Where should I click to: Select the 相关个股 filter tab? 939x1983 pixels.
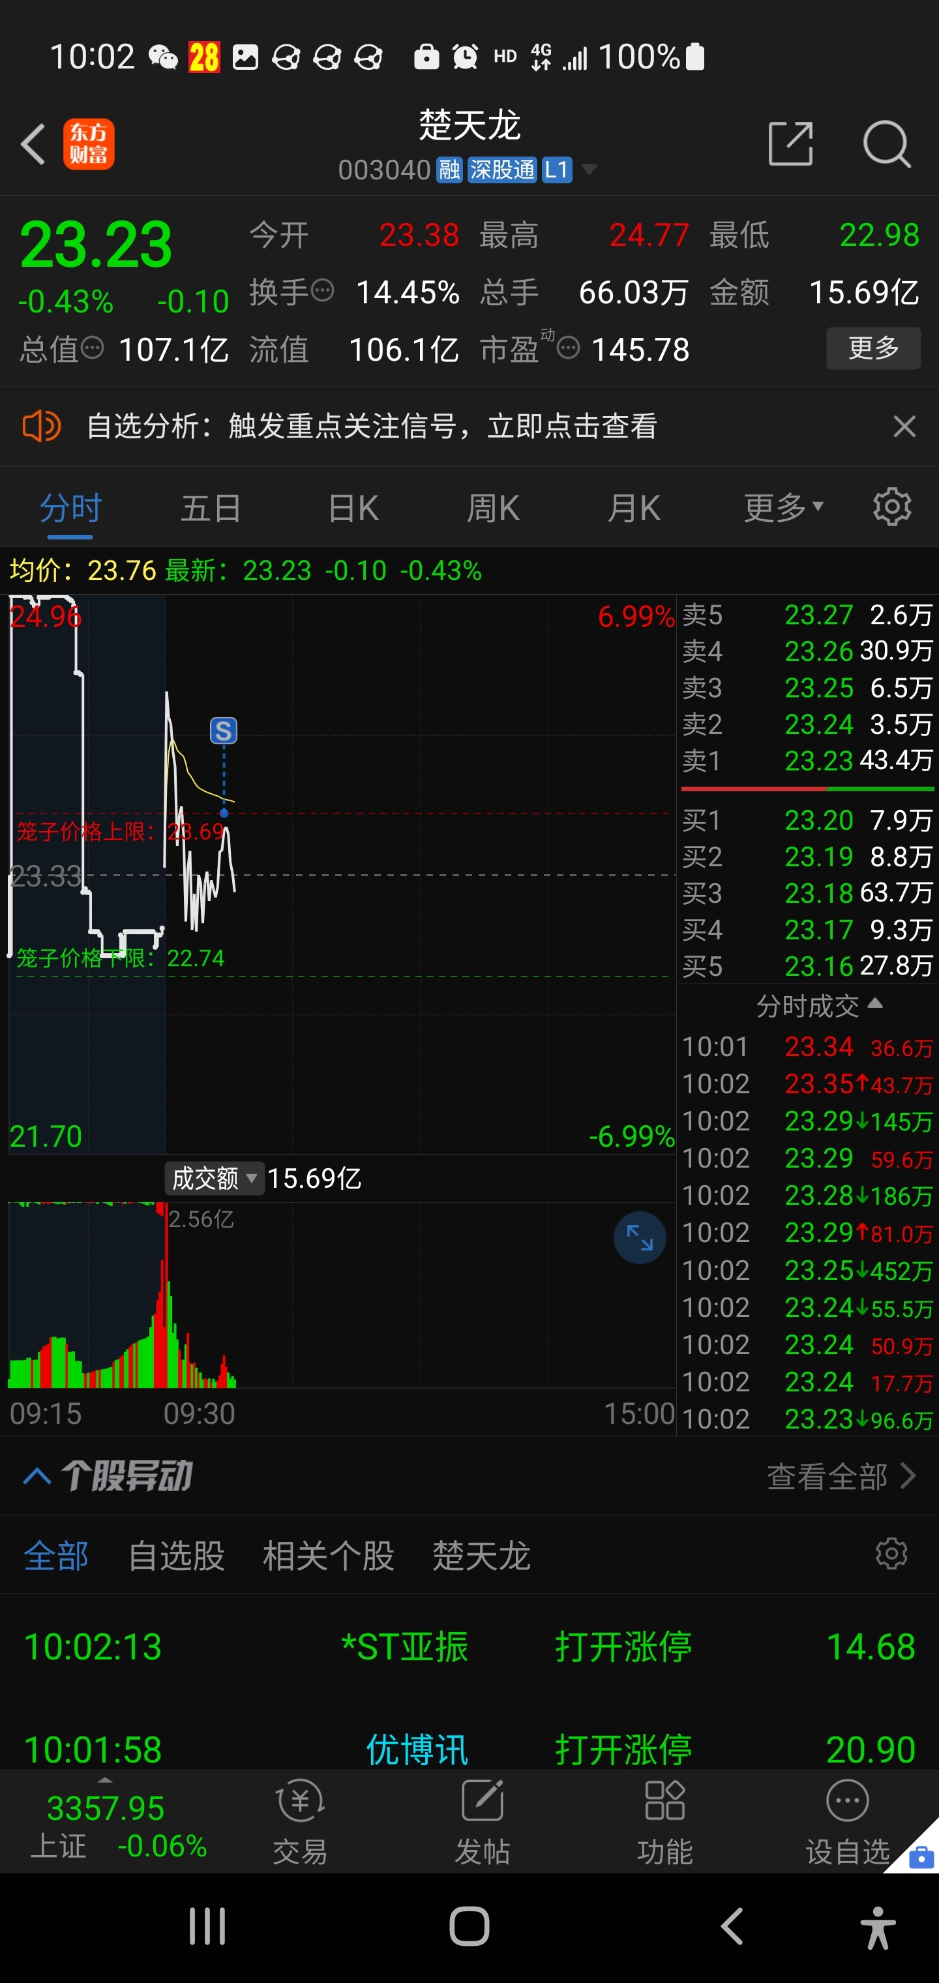pyautogui.click(x=329, y=1556)
